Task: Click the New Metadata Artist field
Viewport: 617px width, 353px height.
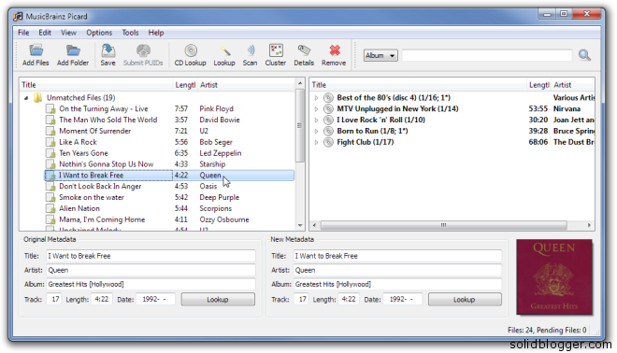Action: click(397, 270)
